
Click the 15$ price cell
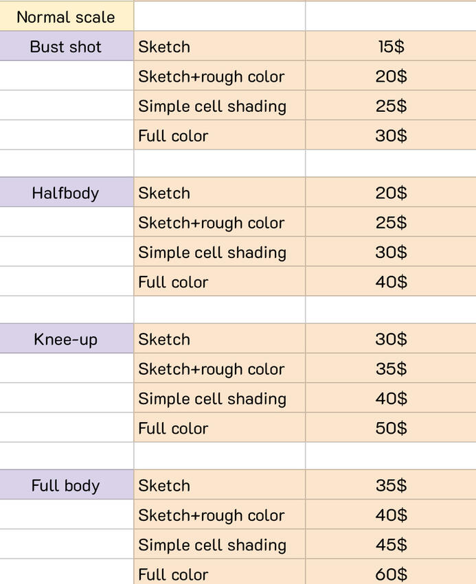(x=391, y=47)
